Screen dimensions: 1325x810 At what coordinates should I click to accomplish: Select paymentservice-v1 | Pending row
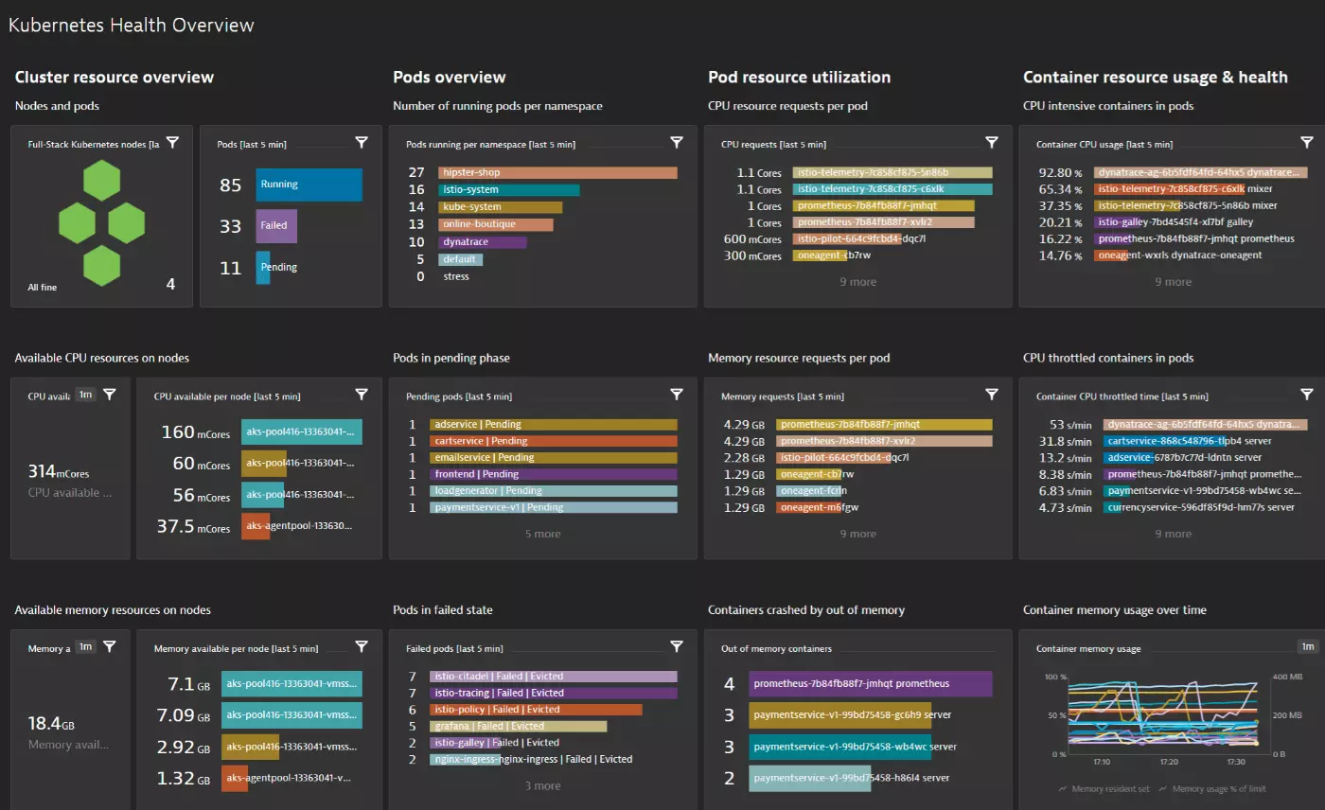click(554, 507)
